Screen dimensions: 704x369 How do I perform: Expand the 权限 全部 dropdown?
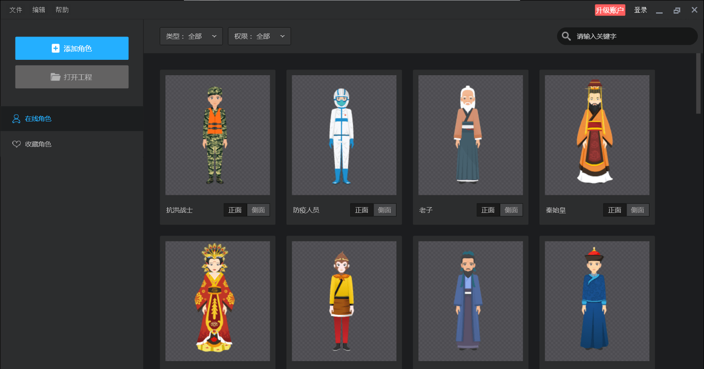coord(259,36)
